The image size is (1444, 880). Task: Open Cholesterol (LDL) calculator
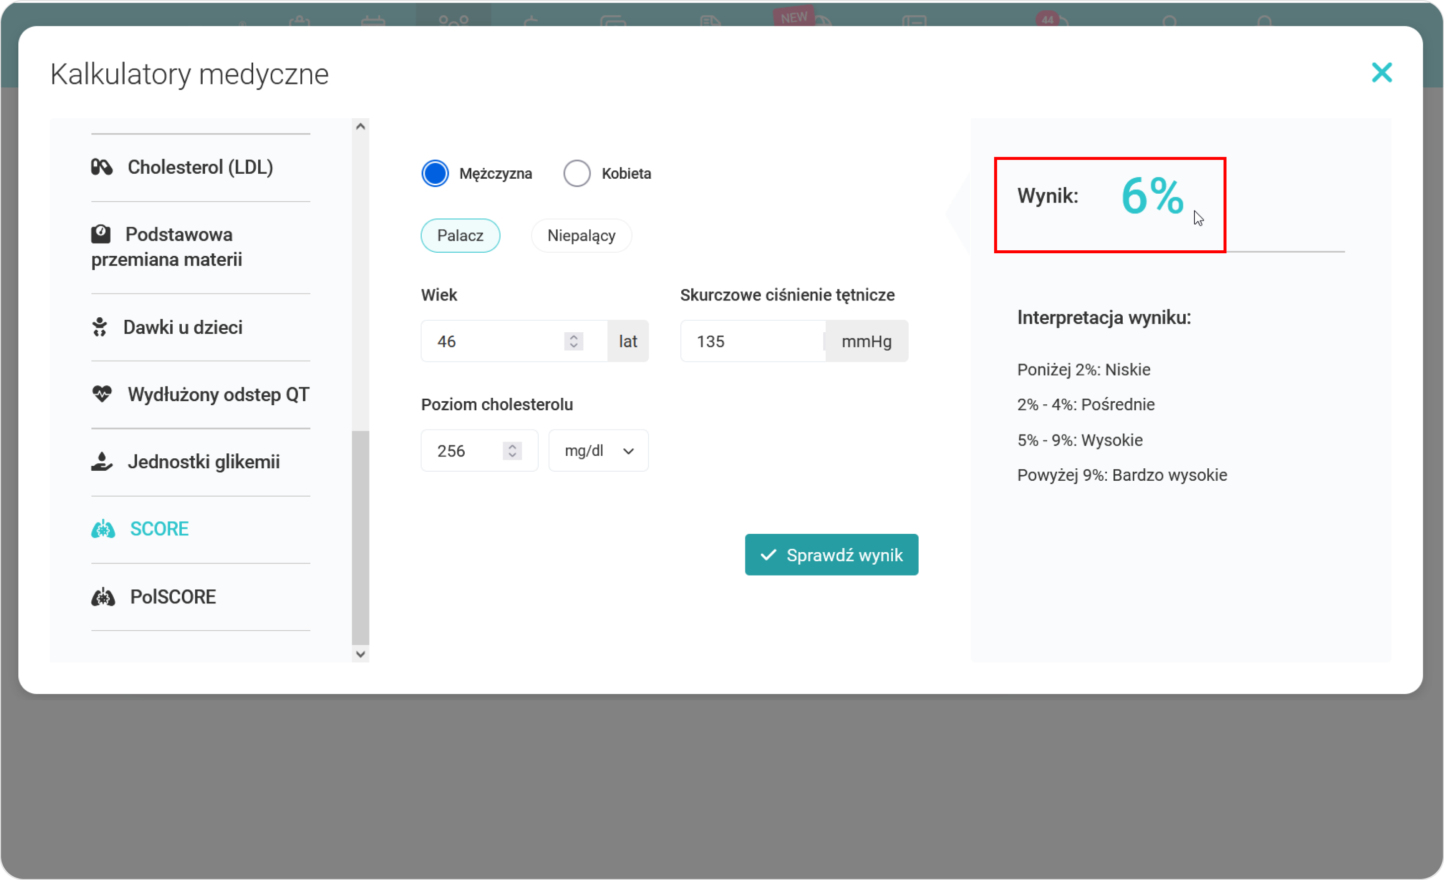(x=201, y=168)
